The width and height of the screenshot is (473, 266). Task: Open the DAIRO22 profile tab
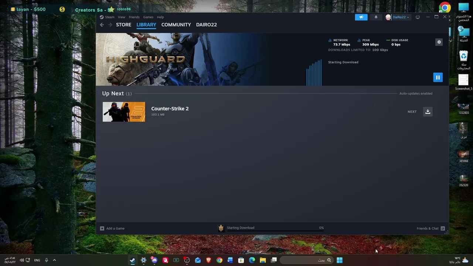click(207, 25)
